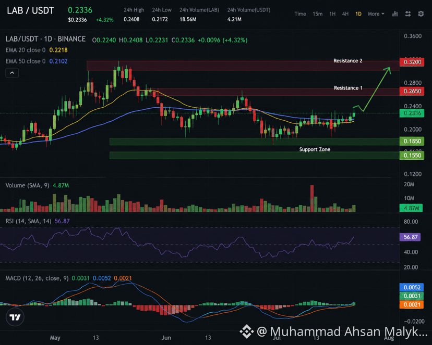Click the EMA 20 close legend

tap(37, 50)
